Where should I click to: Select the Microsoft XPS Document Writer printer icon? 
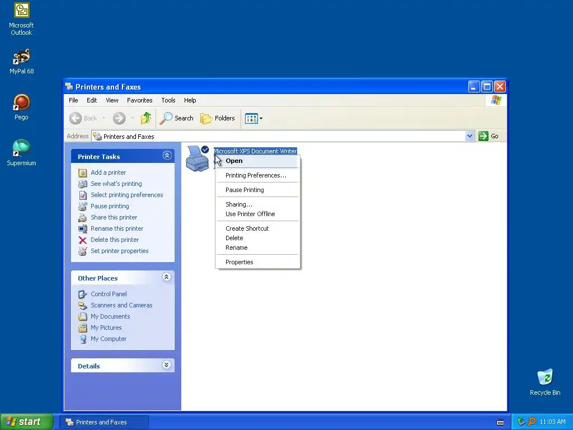tap(198, 158)
